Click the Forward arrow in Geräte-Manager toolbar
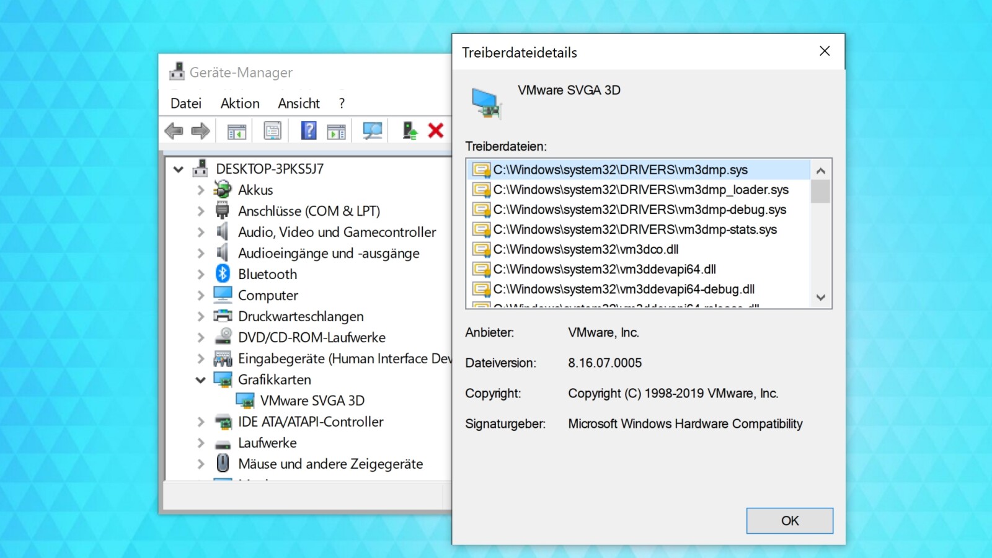 point(200,131)
